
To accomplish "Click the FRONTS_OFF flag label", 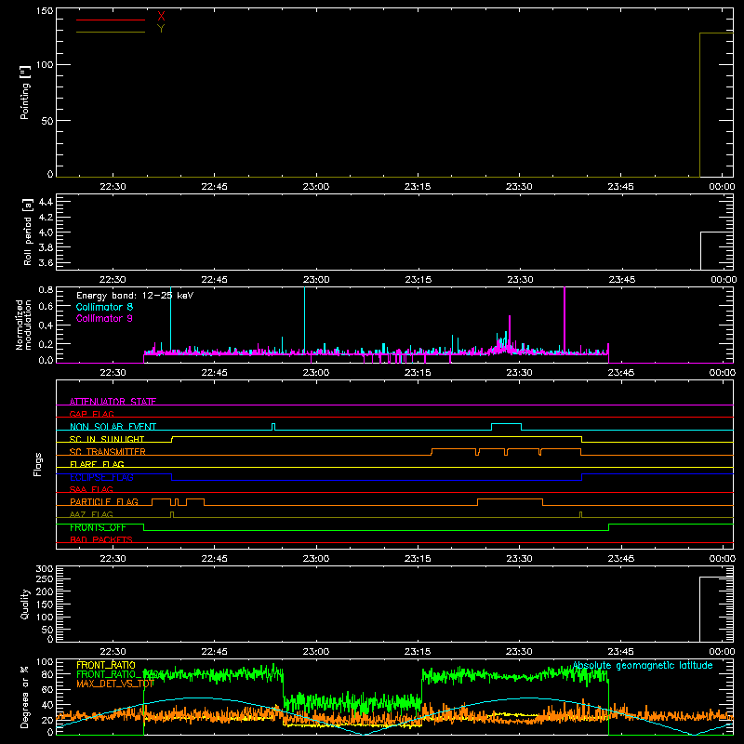I will tap(98, 527).
